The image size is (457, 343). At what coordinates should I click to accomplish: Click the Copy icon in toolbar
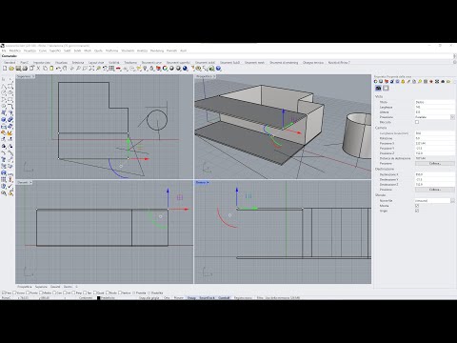pyautogui.click(x=45, y=69)
